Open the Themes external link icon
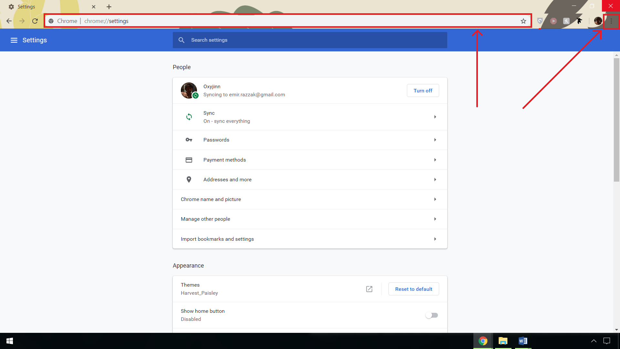The height and width of the screenshot is (349, 620). [x=369, y=289]
